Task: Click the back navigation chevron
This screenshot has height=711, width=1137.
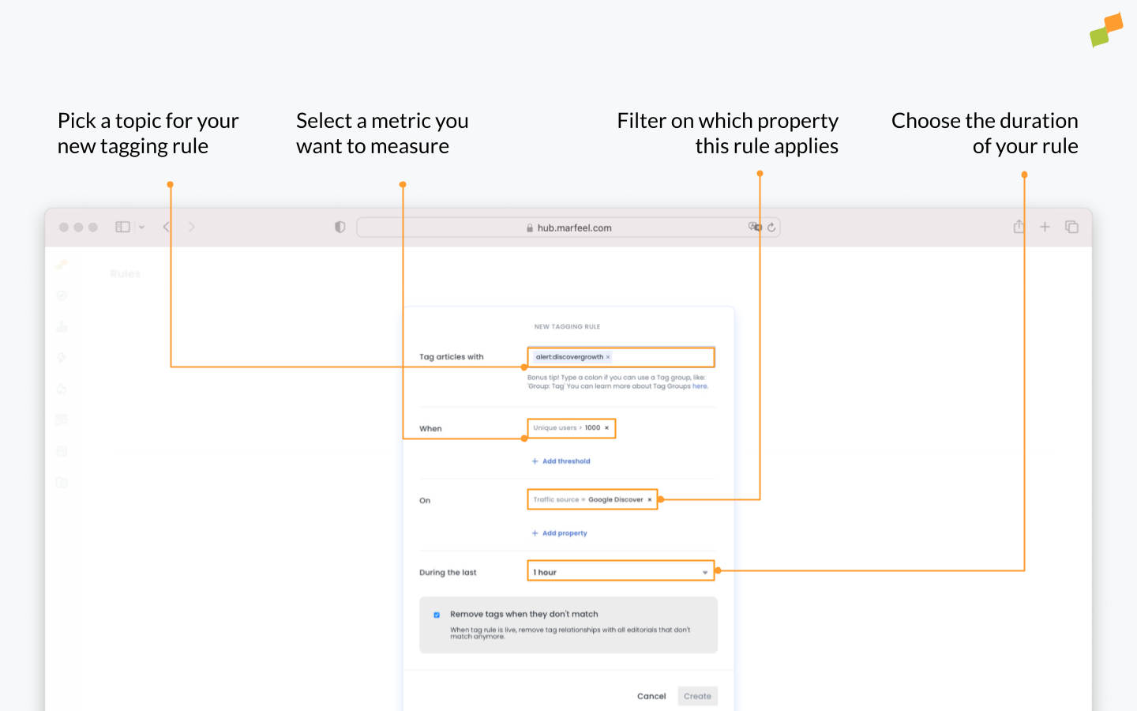Action: pos(166,227)
